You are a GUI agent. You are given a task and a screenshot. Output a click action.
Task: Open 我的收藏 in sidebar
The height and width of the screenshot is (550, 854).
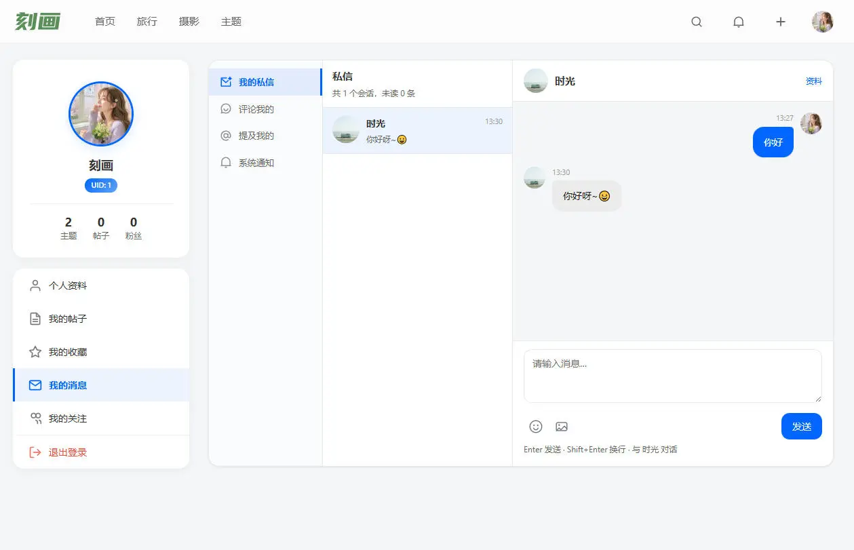[101, 352]
